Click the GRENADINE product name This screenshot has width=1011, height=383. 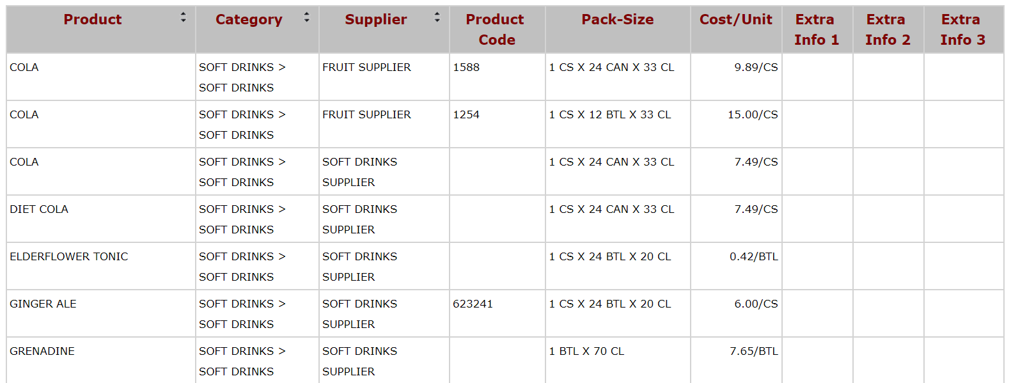pos(42,350)
